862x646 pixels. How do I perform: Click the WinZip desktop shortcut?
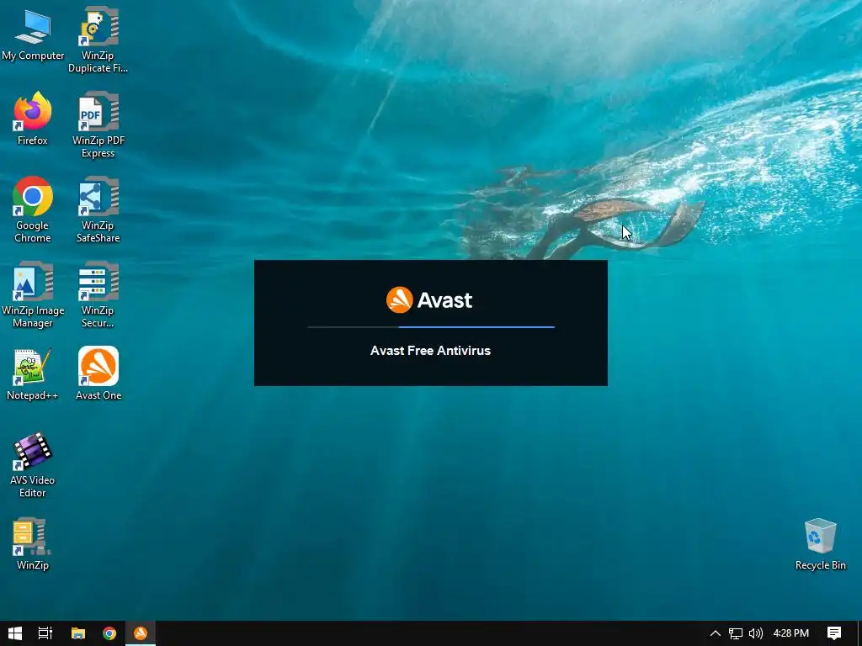pos(33,544)
